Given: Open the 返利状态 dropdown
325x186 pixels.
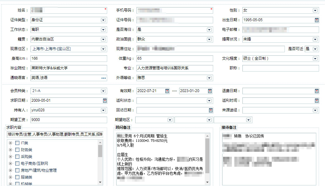Looking at the screenshot, I should click(x=209, y=101).
